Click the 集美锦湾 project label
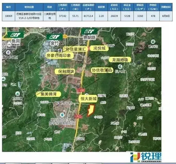This screenshot has height=164, width=176. pos(49,94)
